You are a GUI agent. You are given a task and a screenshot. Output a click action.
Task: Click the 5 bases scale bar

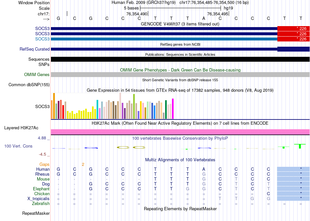click(180, 8)
